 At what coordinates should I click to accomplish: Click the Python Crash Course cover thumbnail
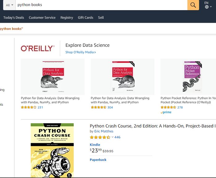[x=52, y=150]
